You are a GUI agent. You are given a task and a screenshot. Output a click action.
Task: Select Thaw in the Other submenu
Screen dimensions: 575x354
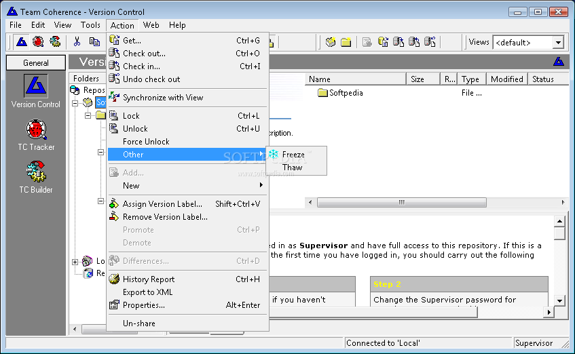point(296,168)
